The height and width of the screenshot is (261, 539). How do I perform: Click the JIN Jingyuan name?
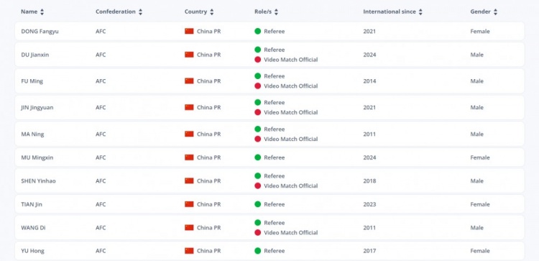click(x=37, y=108)
